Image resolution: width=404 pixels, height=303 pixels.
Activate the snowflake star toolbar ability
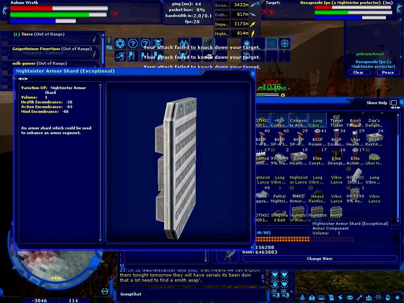click(x=247, y=43)
